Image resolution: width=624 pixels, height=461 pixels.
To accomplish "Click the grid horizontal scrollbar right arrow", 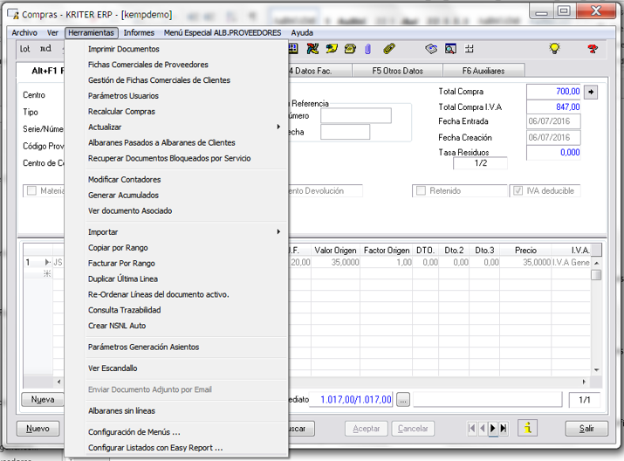I will (x=584, y=382).
